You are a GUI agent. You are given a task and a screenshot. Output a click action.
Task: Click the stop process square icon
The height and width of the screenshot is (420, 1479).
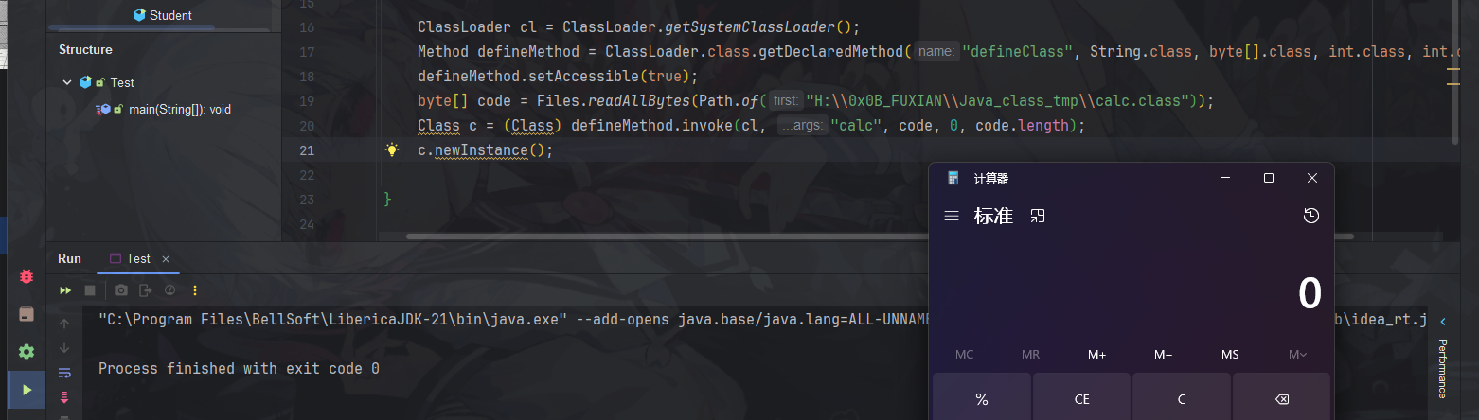tap(90, 290)
